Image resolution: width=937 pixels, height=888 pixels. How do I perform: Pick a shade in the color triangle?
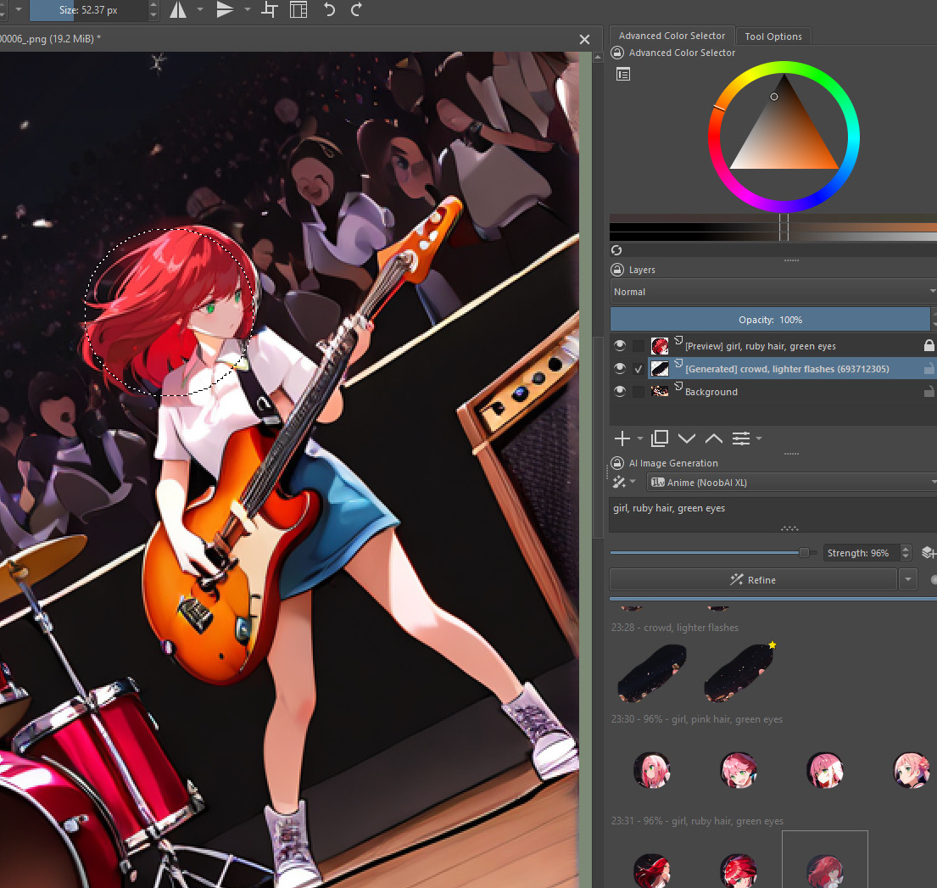point(784,135)
